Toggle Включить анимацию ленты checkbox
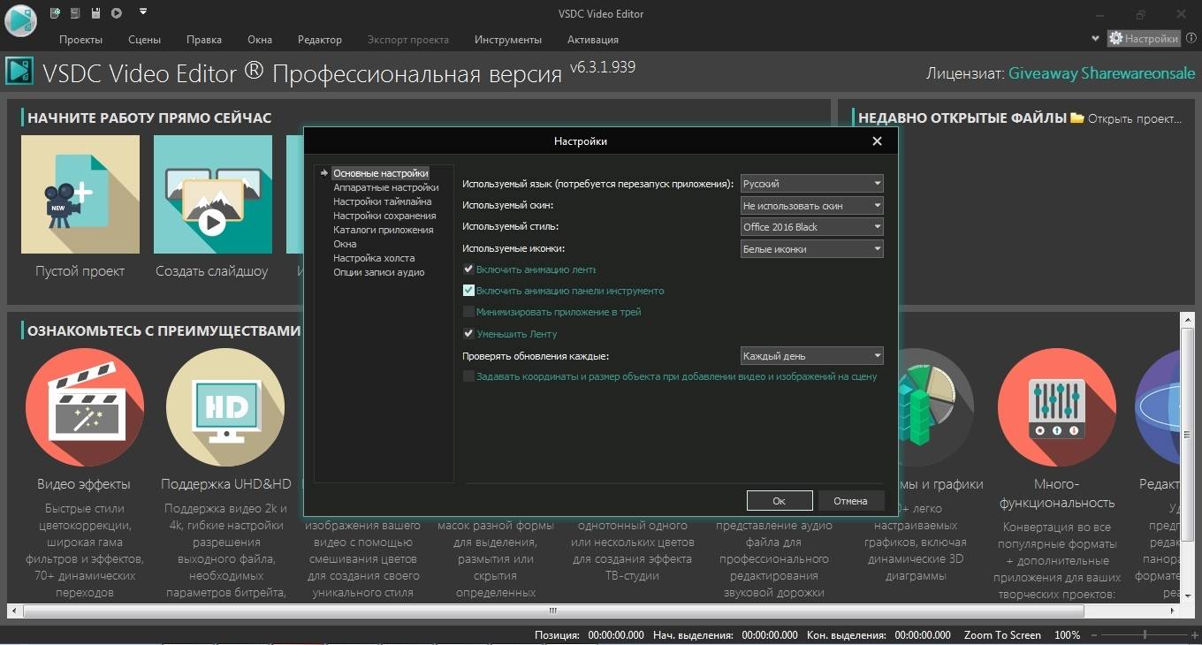 click(469, 269)
